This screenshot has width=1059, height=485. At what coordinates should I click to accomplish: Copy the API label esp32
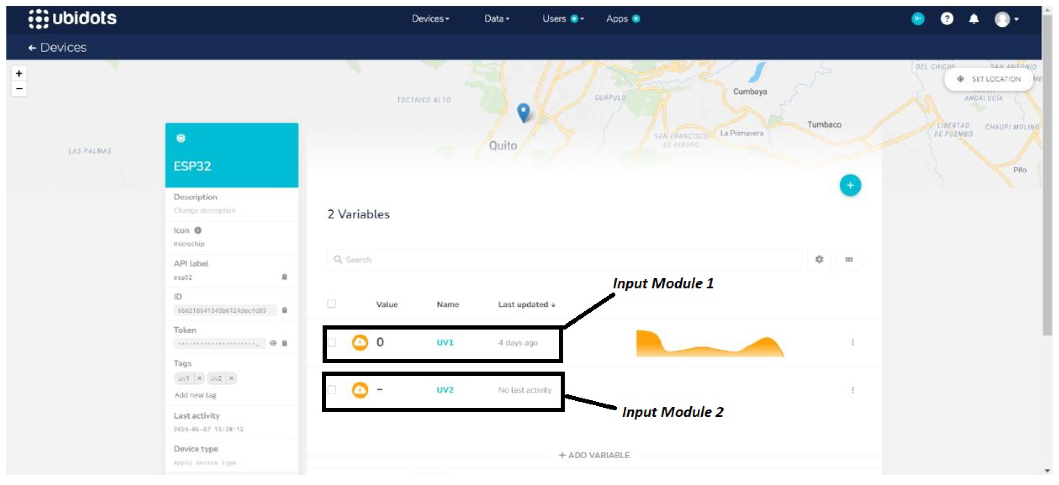284,276
